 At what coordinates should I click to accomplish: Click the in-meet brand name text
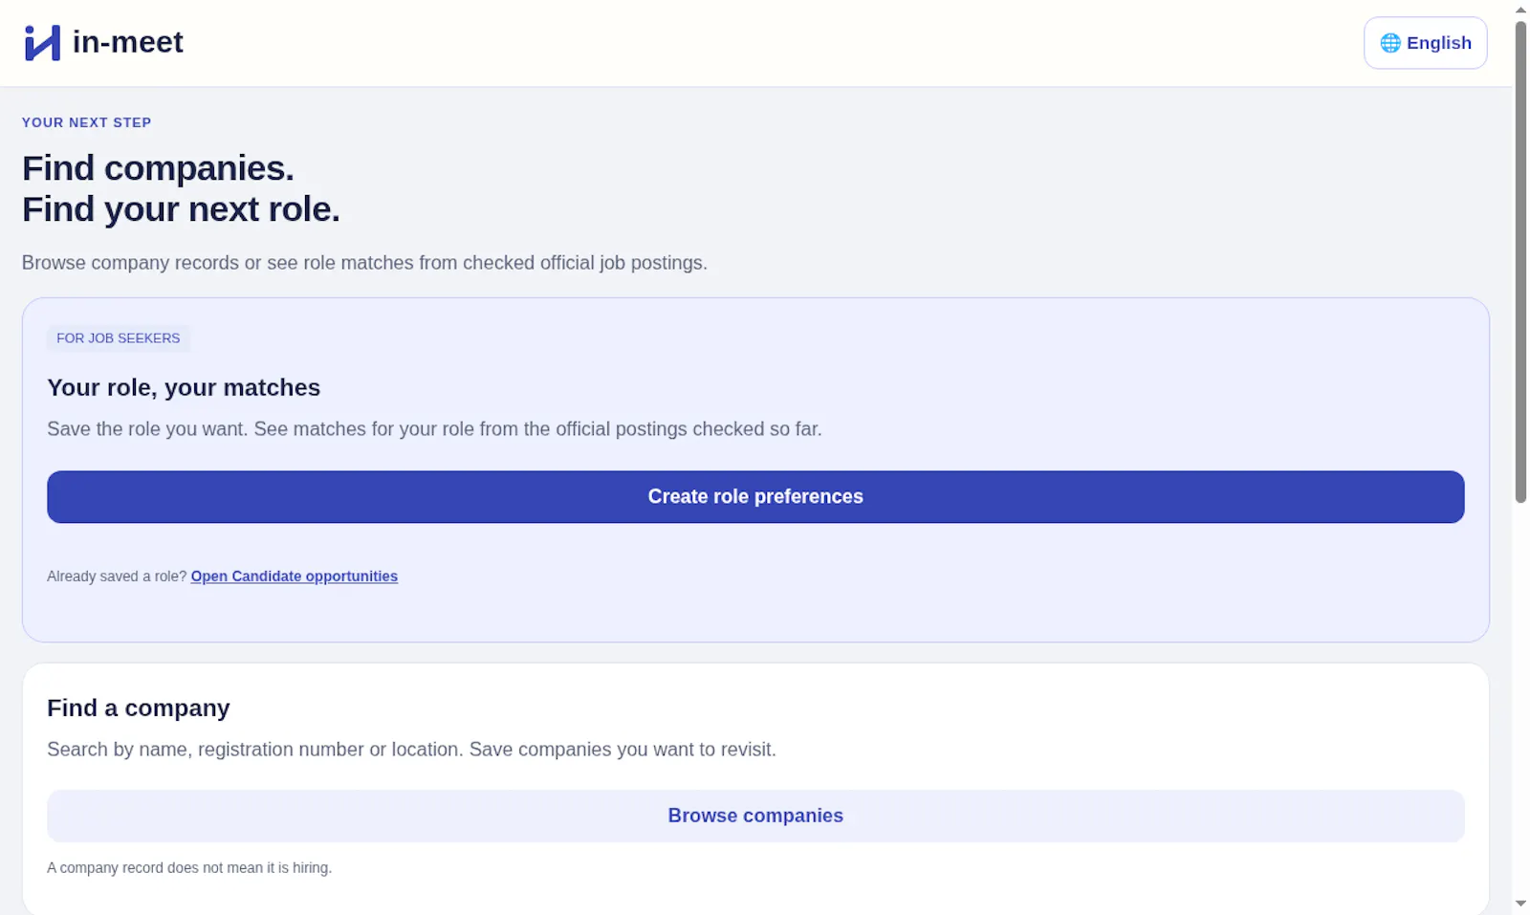click(x=128, y=42)
